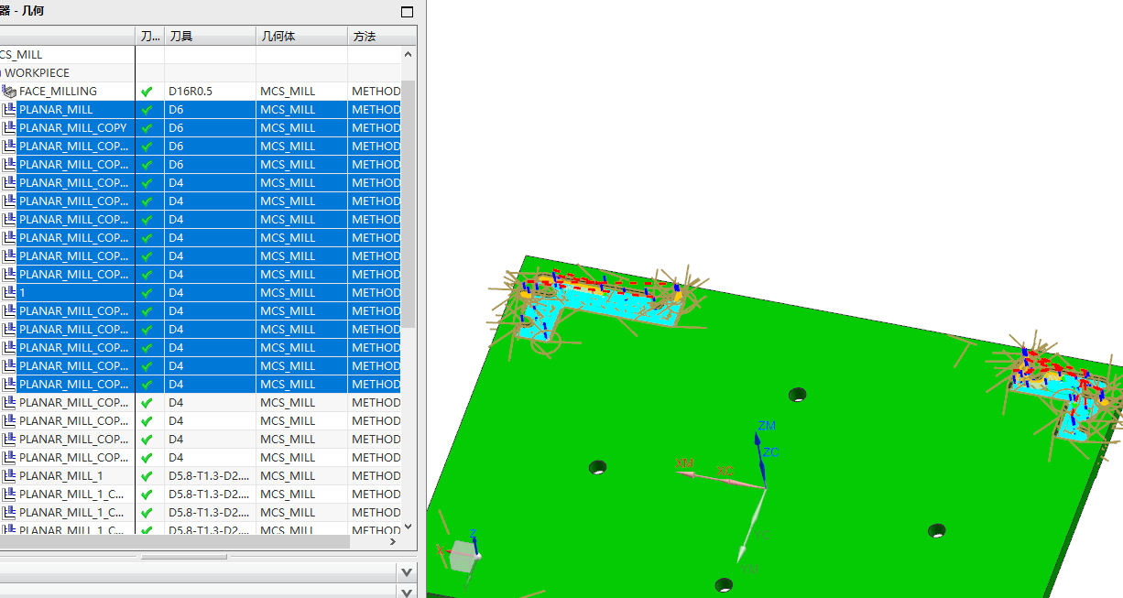Click the green checkmark in PLANAR_MILL row
Image resolution: width=1123 pixels, height=598 pixels.
147,110
